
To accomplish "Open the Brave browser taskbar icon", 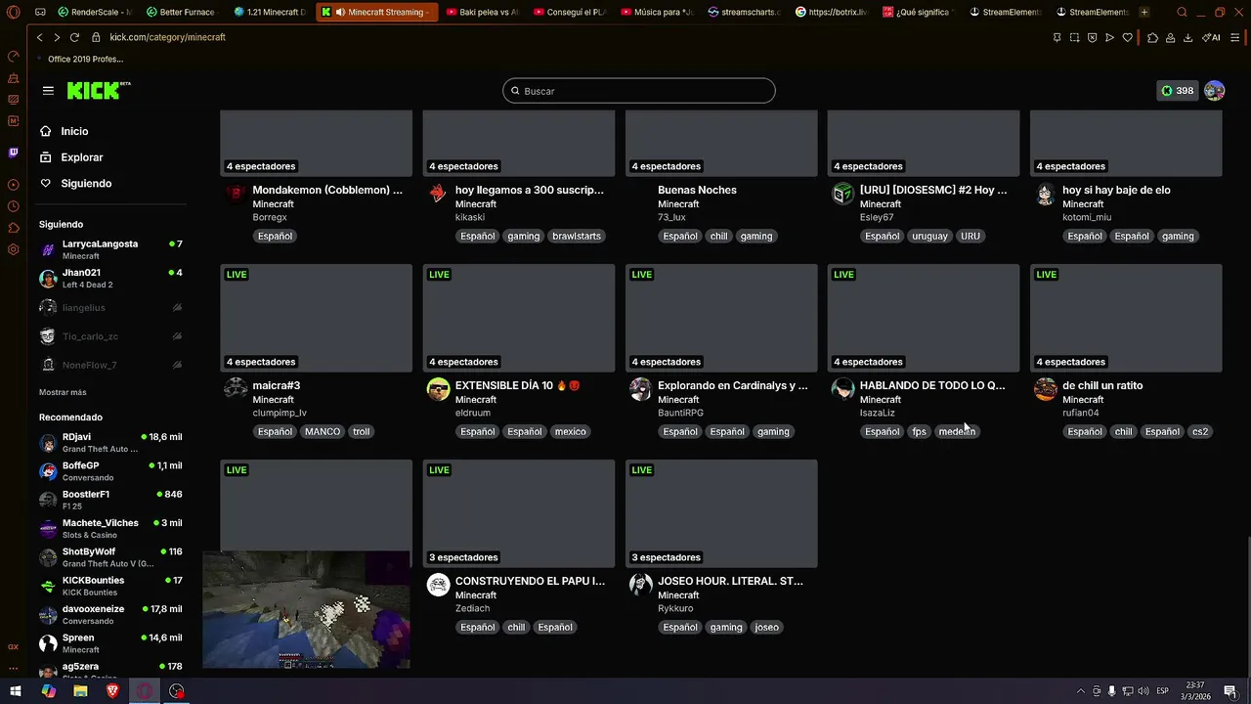I will (112, 691).
